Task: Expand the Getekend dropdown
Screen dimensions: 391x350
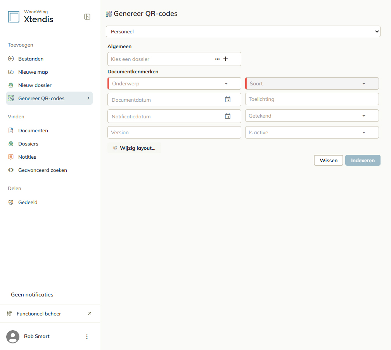Action: click(364, 116)
